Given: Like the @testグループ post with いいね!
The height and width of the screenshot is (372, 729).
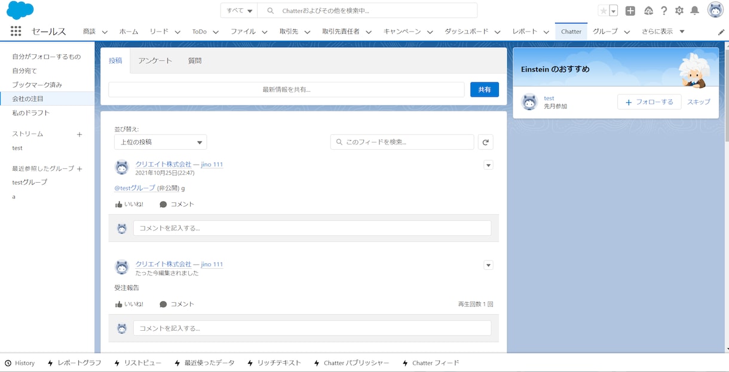Looking at the screenshot, I should [x=129, y=204].
